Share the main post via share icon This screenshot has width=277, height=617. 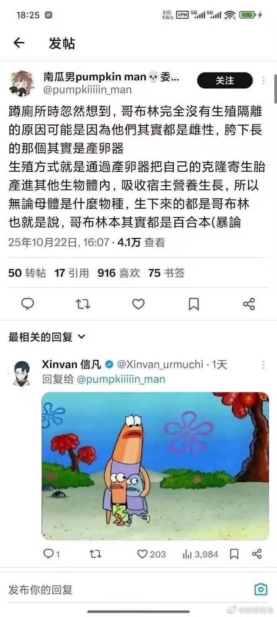coord(249,304)
